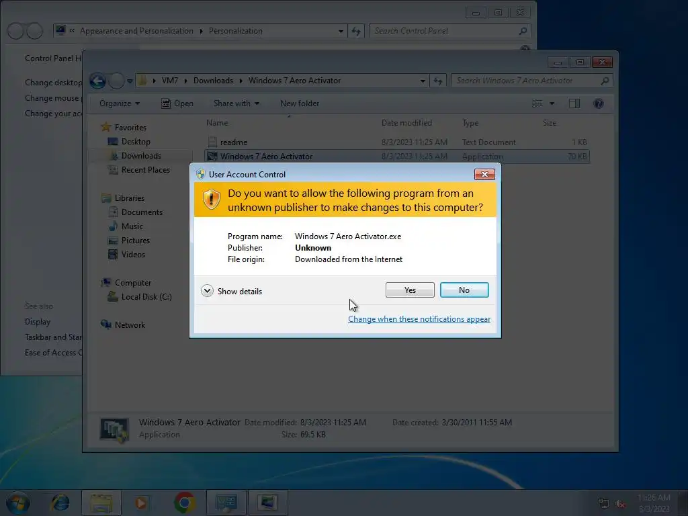The image size is (688, 516).
Task: Click the Explorer forward arrow button
Action: (116, 81)
